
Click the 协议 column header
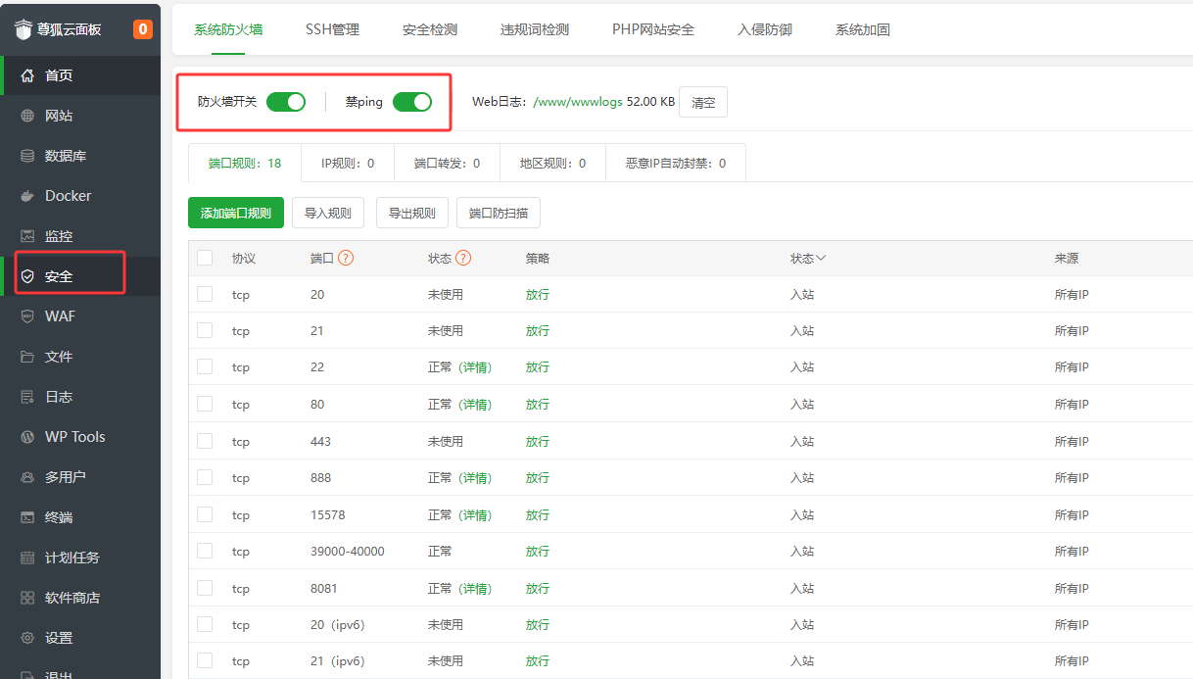tap(244, 259)
